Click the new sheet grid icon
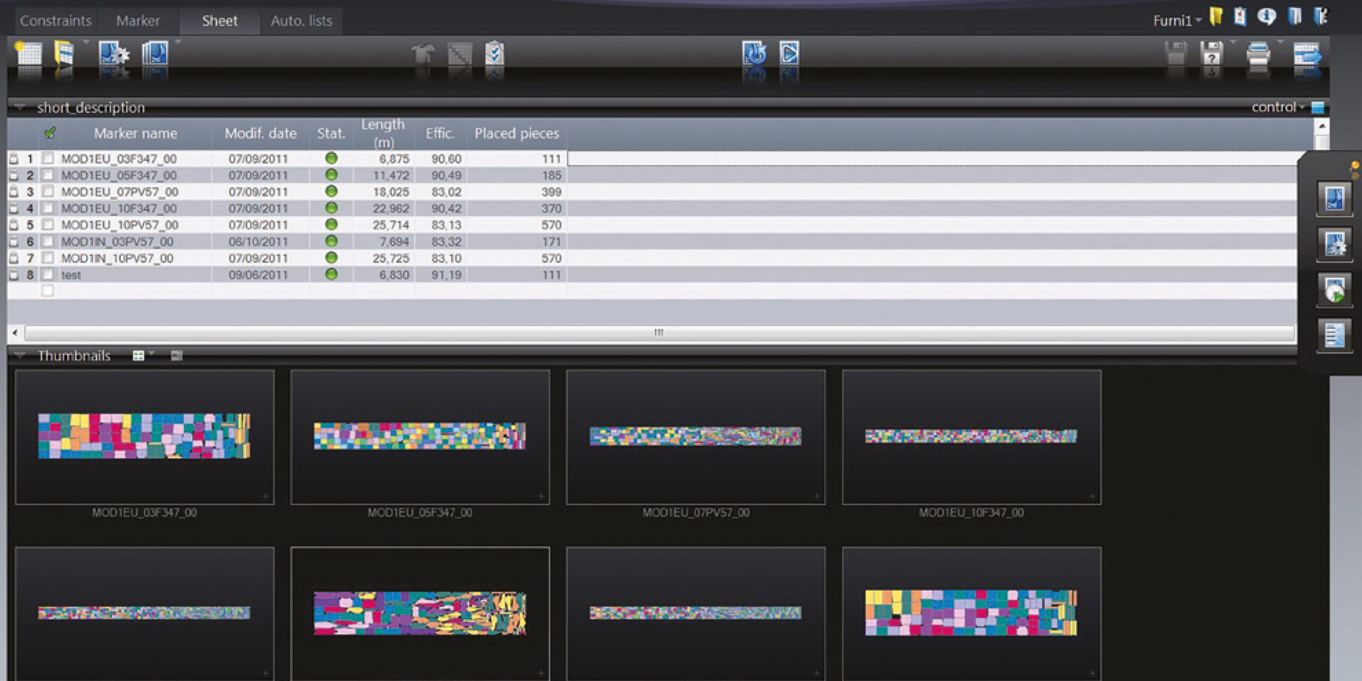The height and width of the screenshot is (681, 1362). click(x=29, y=54)
